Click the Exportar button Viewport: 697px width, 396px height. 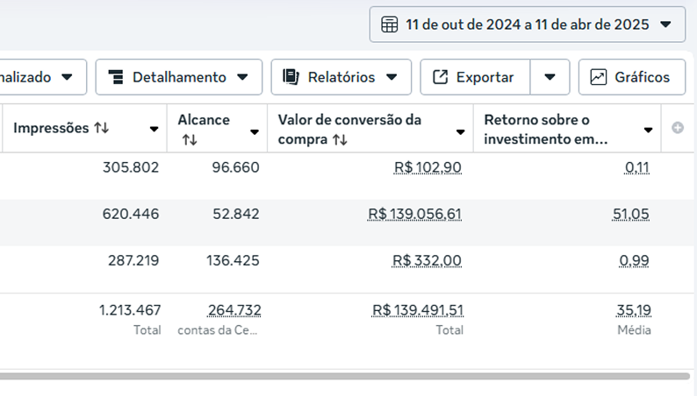[x=475, y=77]
